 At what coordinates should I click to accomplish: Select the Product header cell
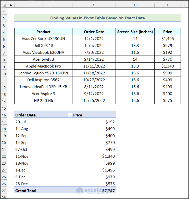coord(43,32)
